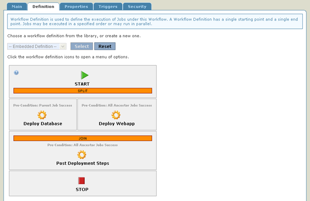Screen dimensions: 310x201
Task: Select the Definition tab
Action: pyautogui.click(x=43, y=7)
